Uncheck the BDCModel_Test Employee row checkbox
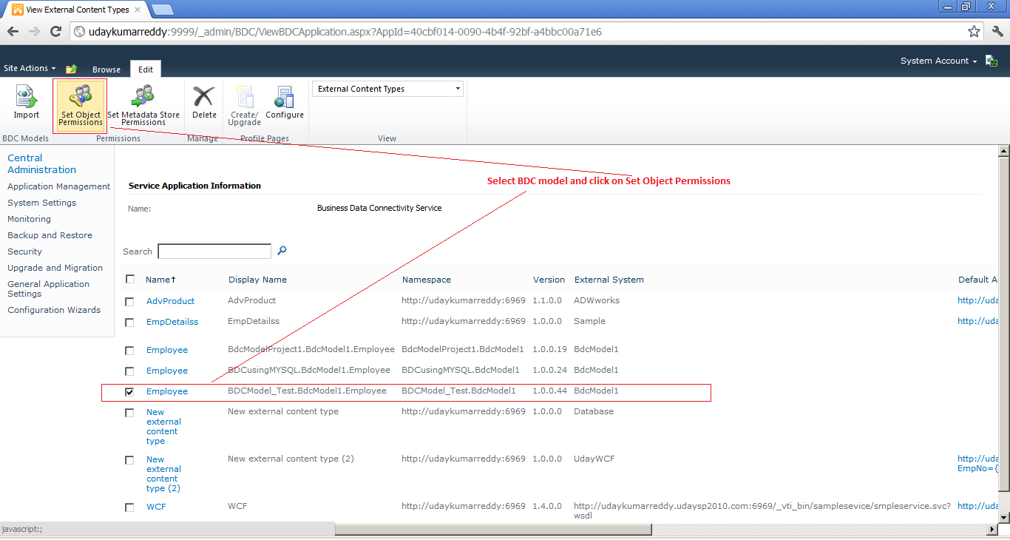Image resolution: width=1010 pixels, height=540 pixels. (x=129, y=391)
